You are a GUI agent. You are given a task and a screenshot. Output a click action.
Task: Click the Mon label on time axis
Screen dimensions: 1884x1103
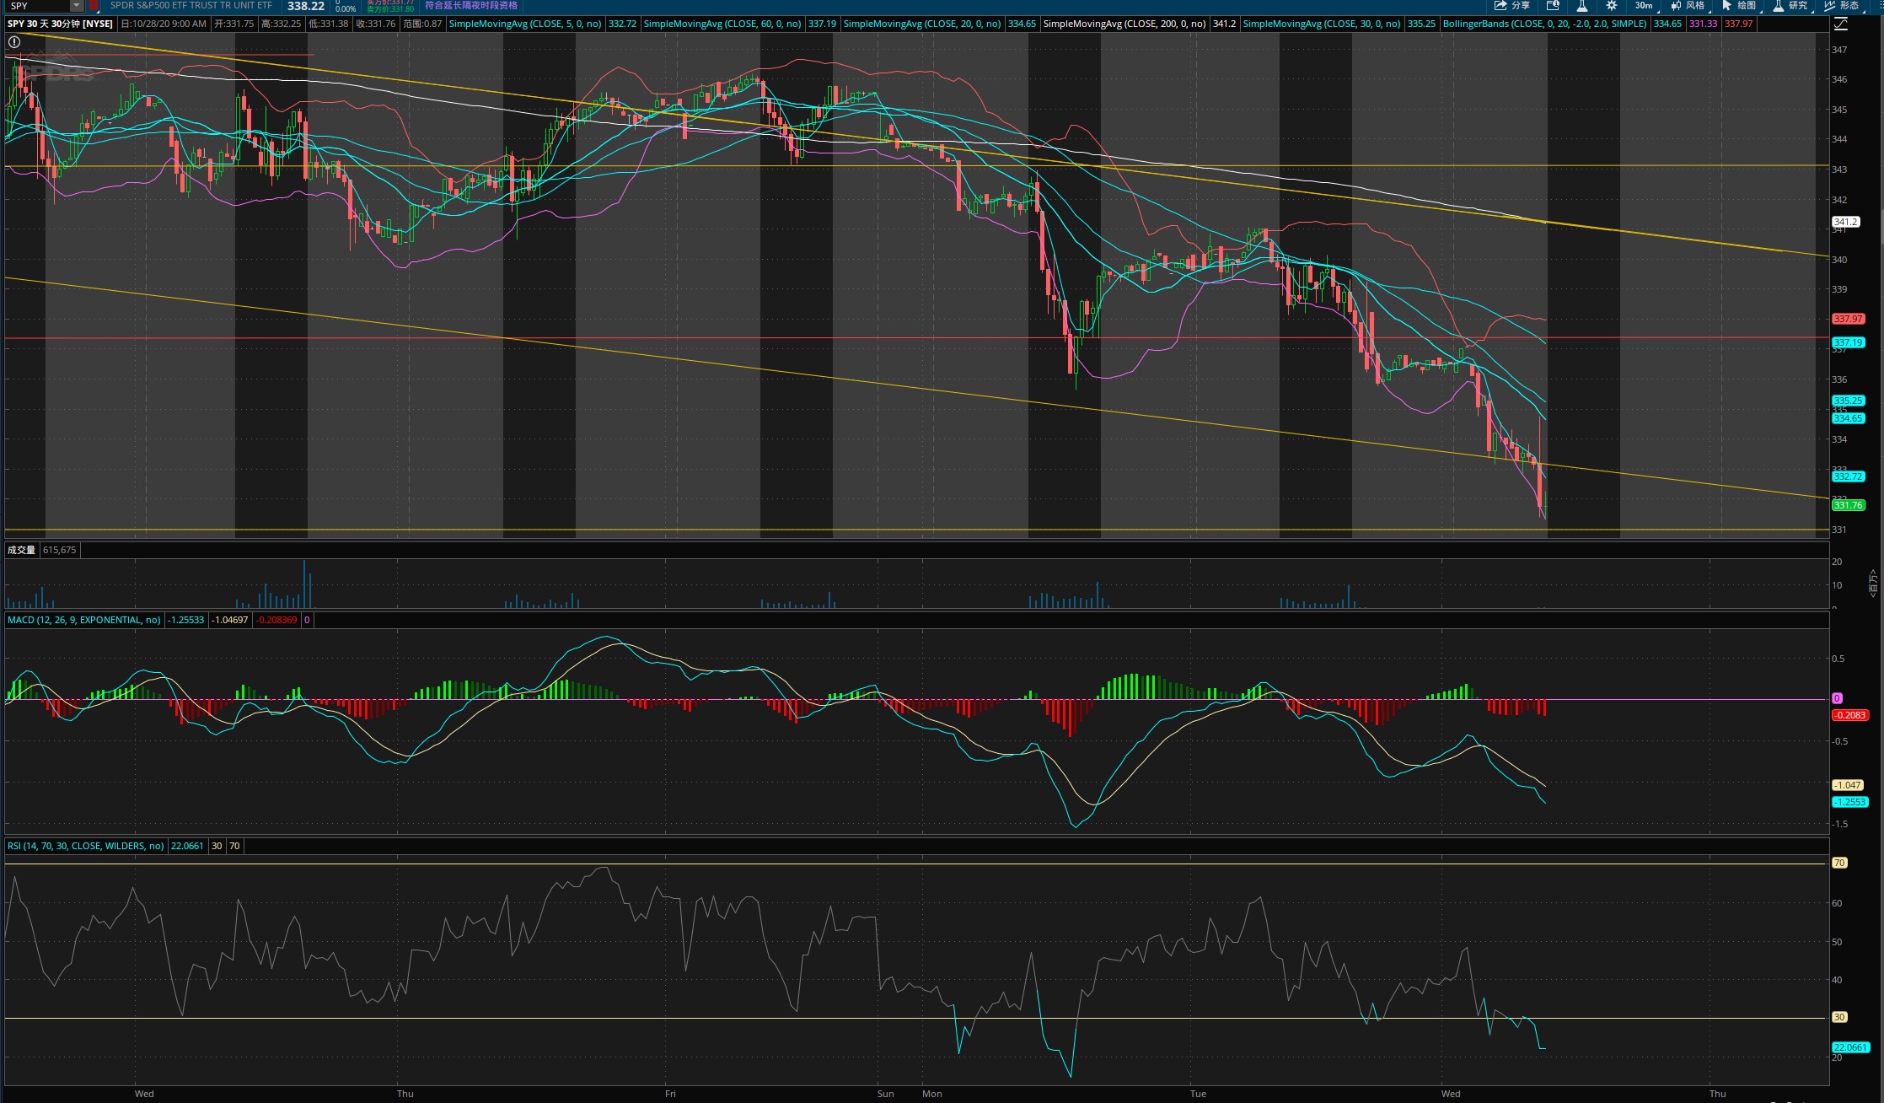(x=932, y=1094)
